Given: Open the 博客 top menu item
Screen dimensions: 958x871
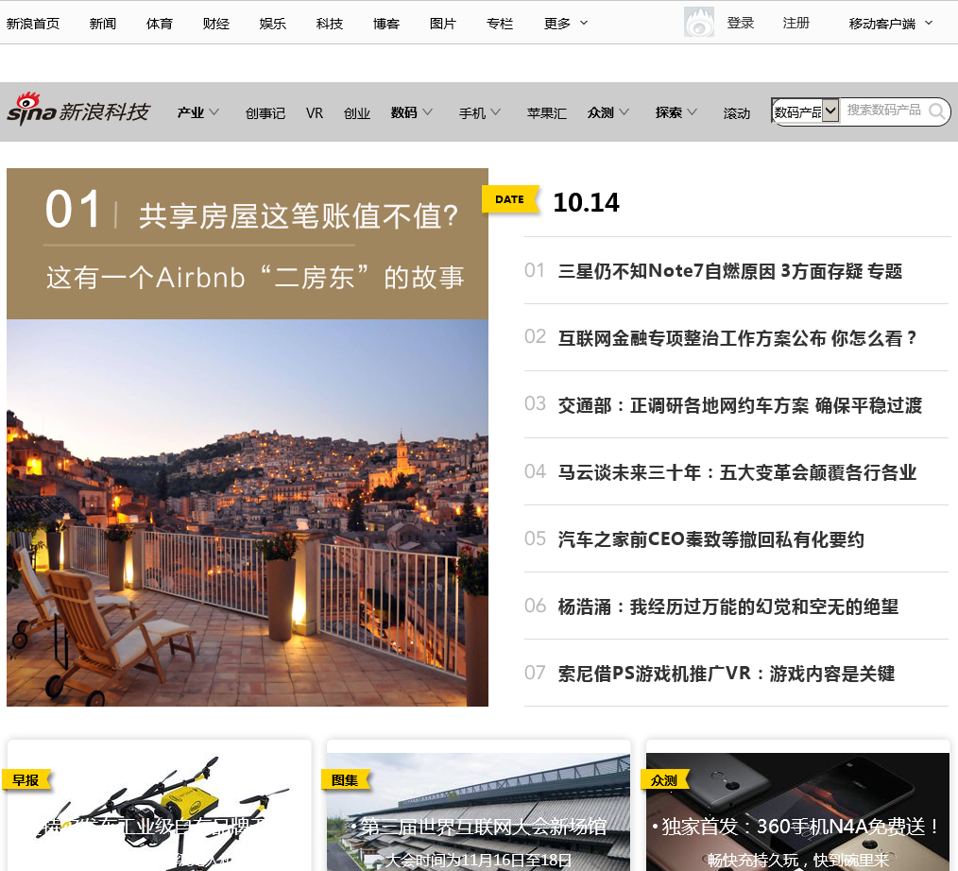Looking at the screenshot, I should (x=386, y=24).
